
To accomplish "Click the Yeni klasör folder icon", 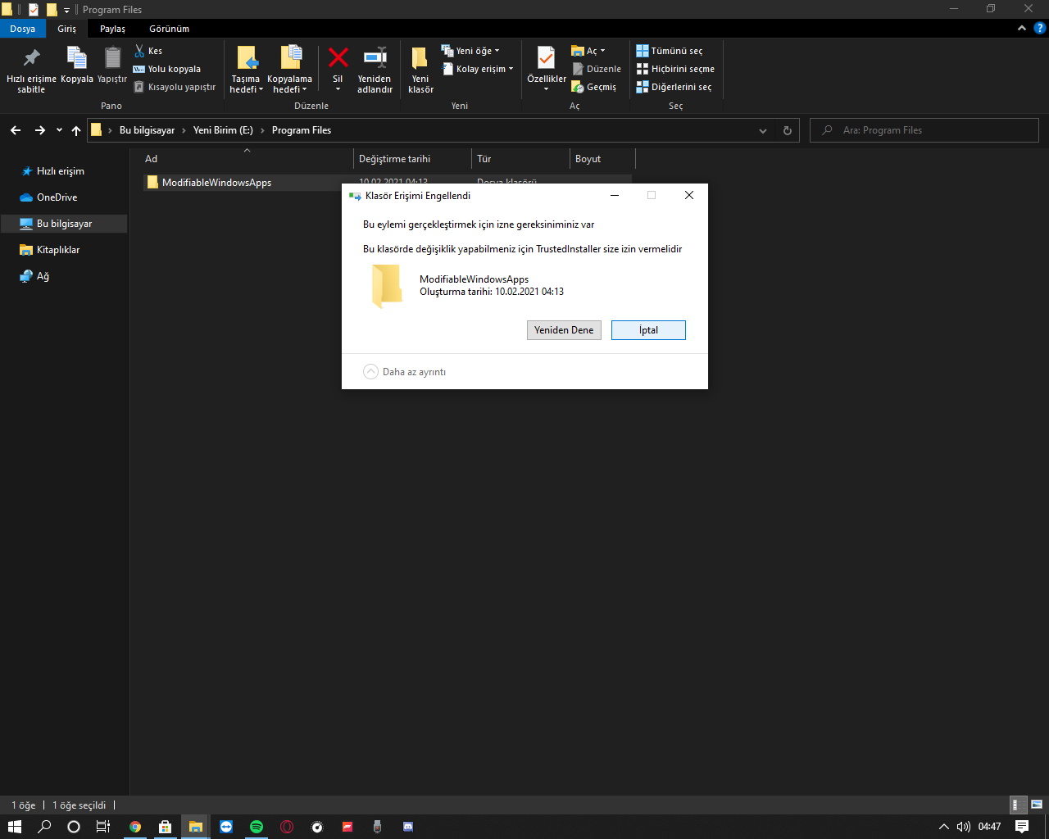I will tap(420, 58).
